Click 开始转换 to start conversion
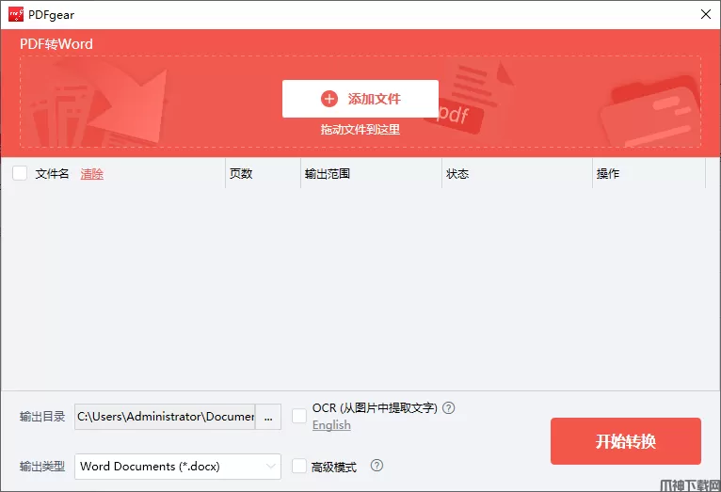 [x=625, y=441]
